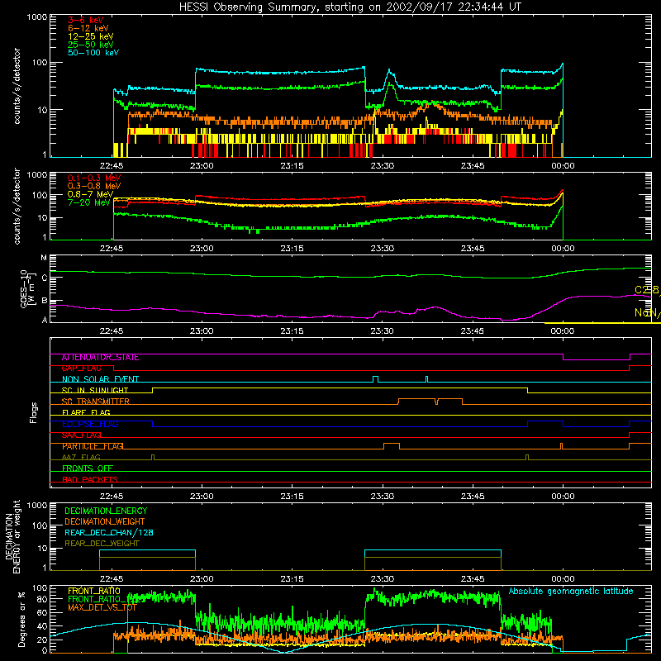661x661 pixels.
Task: Click counts/s/detector axis label of keV panel
Action: point(17,86)
